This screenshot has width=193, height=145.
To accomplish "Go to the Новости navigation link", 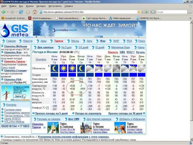I will pos(28,41).
